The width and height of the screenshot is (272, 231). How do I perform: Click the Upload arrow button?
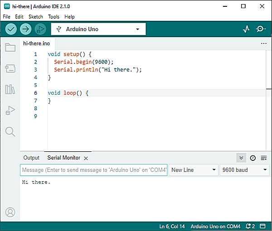26,29
